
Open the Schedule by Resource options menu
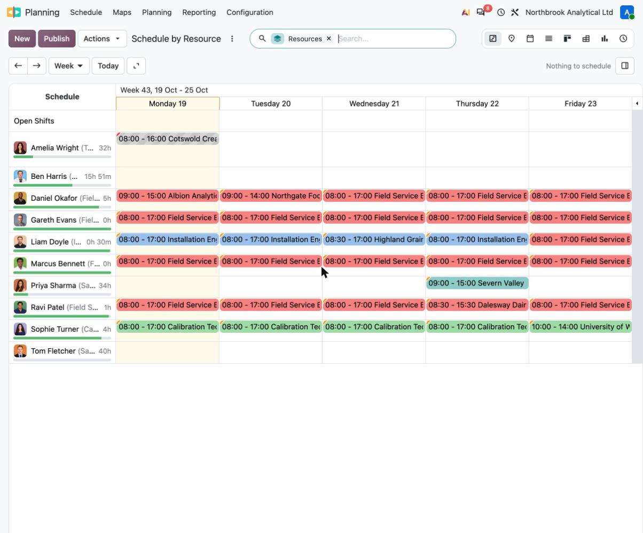[232, 38]
